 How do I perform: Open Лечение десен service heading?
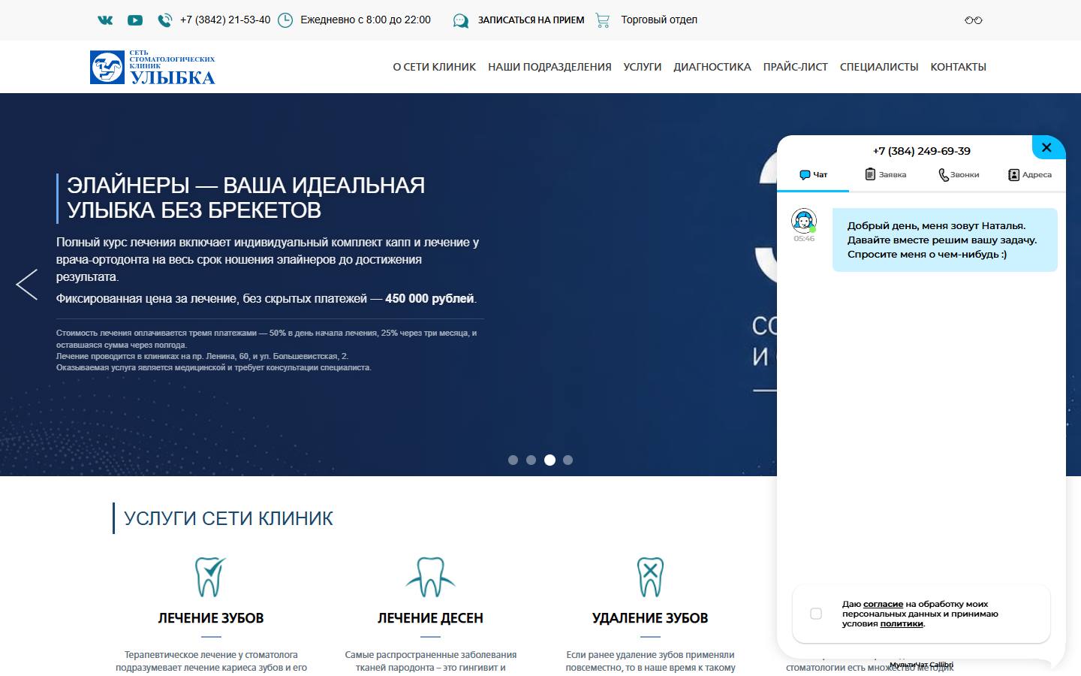click(x=430, y=618)
